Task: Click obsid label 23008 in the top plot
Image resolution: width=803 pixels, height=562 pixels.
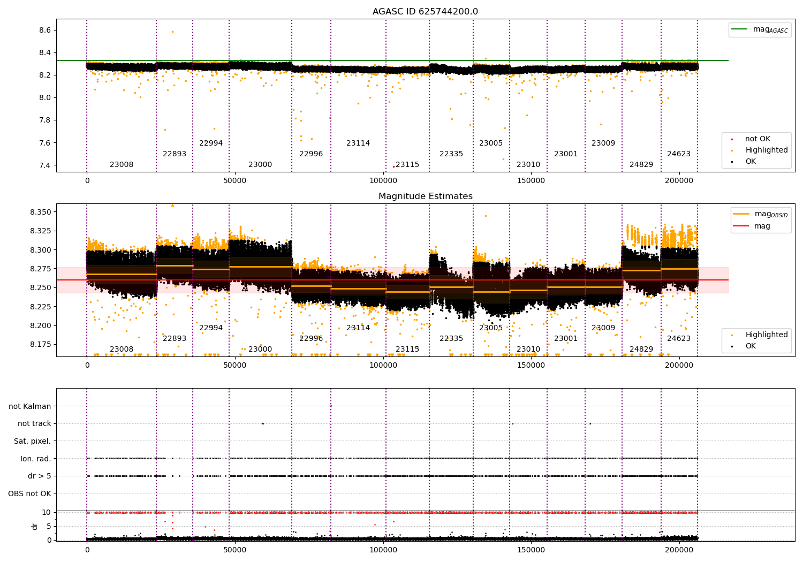Action: tap(122, 165)
